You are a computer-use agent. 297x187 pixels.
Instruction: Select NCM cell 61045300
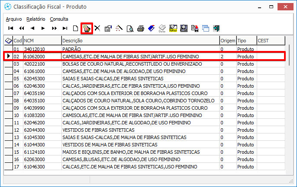pos(42,137)
